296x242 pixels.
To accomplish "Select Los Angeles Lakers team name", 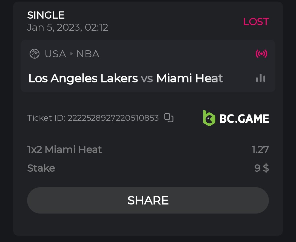I will (x=83, y=79).
